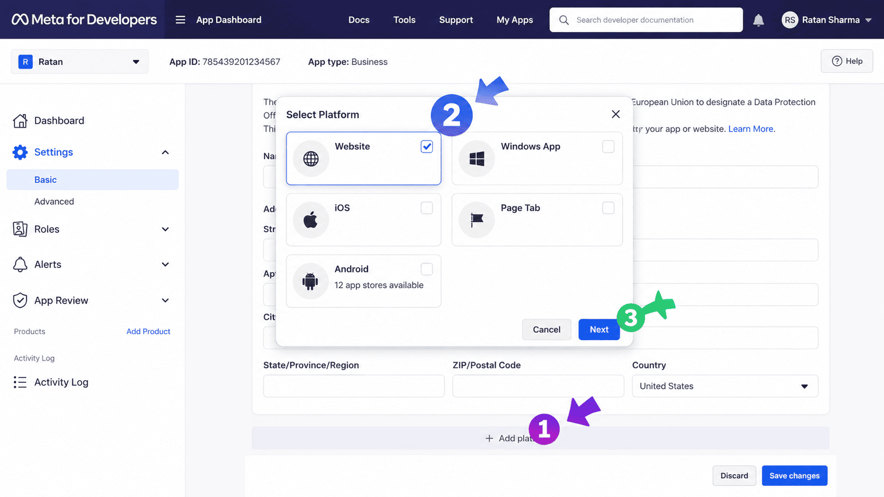Click the App ID 785439201234567 text
The height and width of the screenshot is (497, 884).
coord(225,62)
